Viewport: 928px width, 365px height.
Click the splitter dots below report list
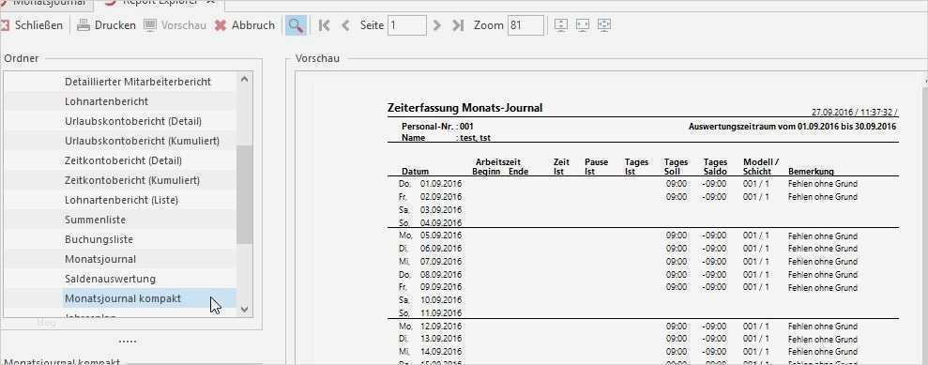click(x=128, y=342)
